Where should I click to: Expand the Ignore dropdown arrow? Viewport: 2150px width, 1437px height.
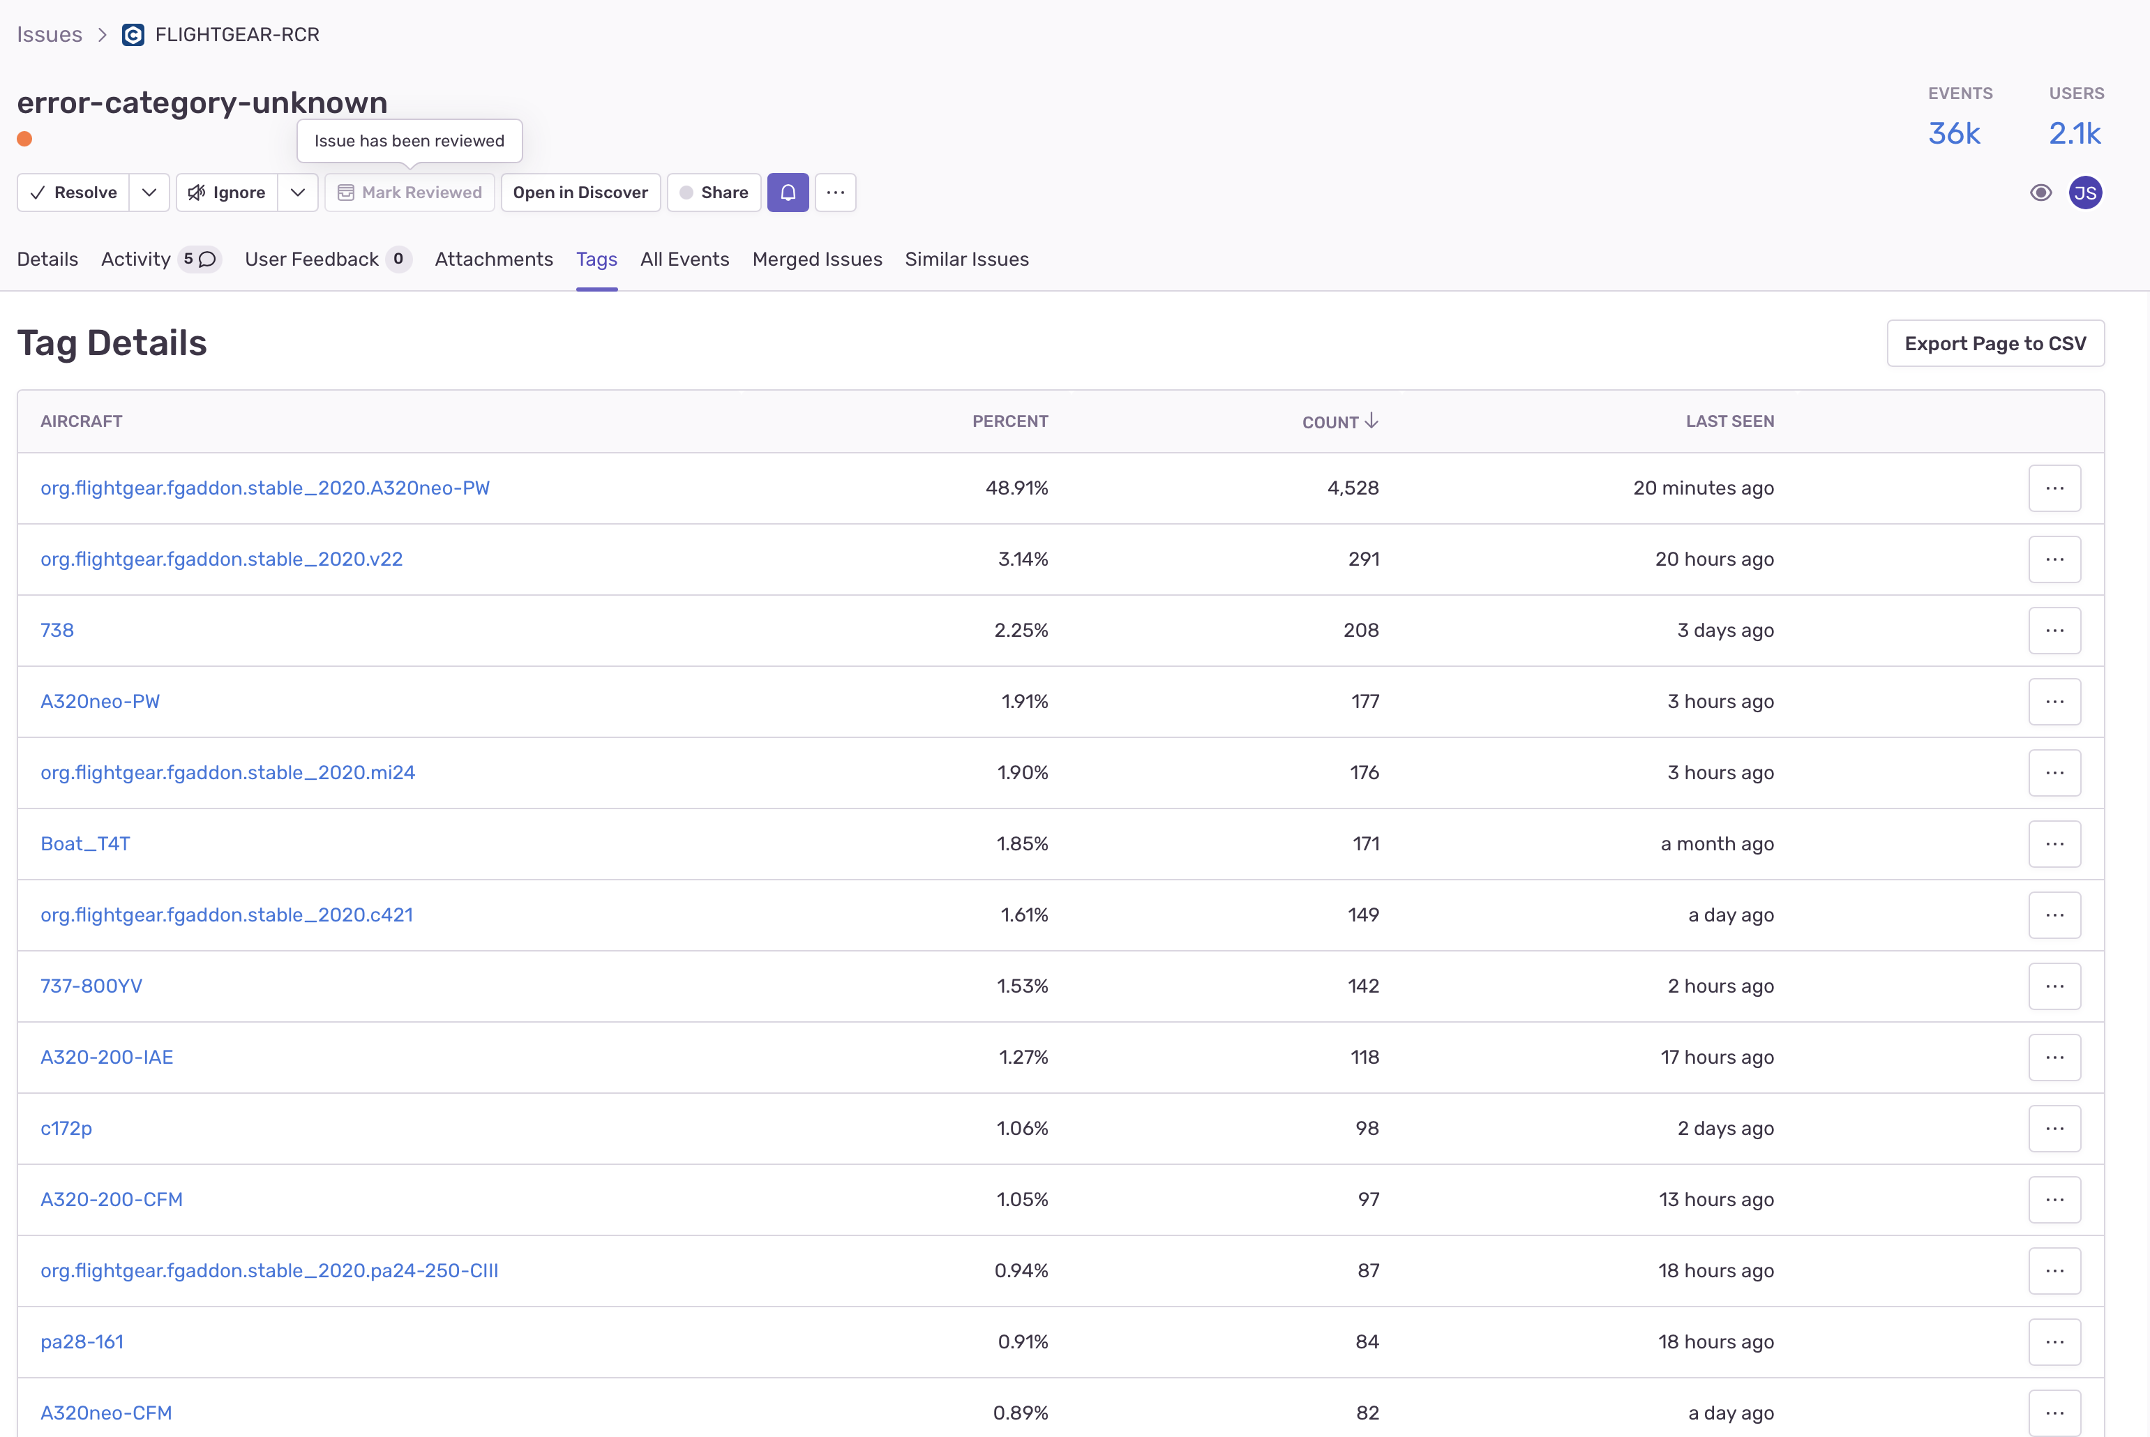tap(298, 193)
